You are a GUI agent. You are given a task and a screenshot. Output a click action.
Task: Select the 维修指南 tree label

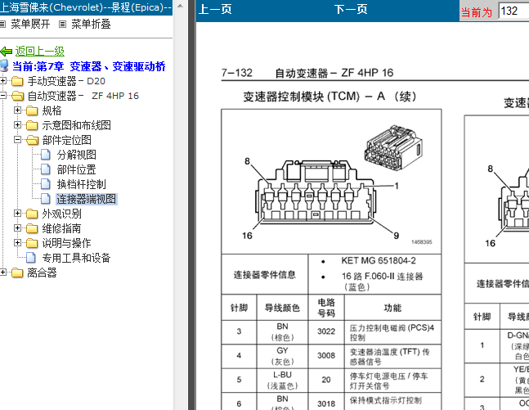(62, 228)
